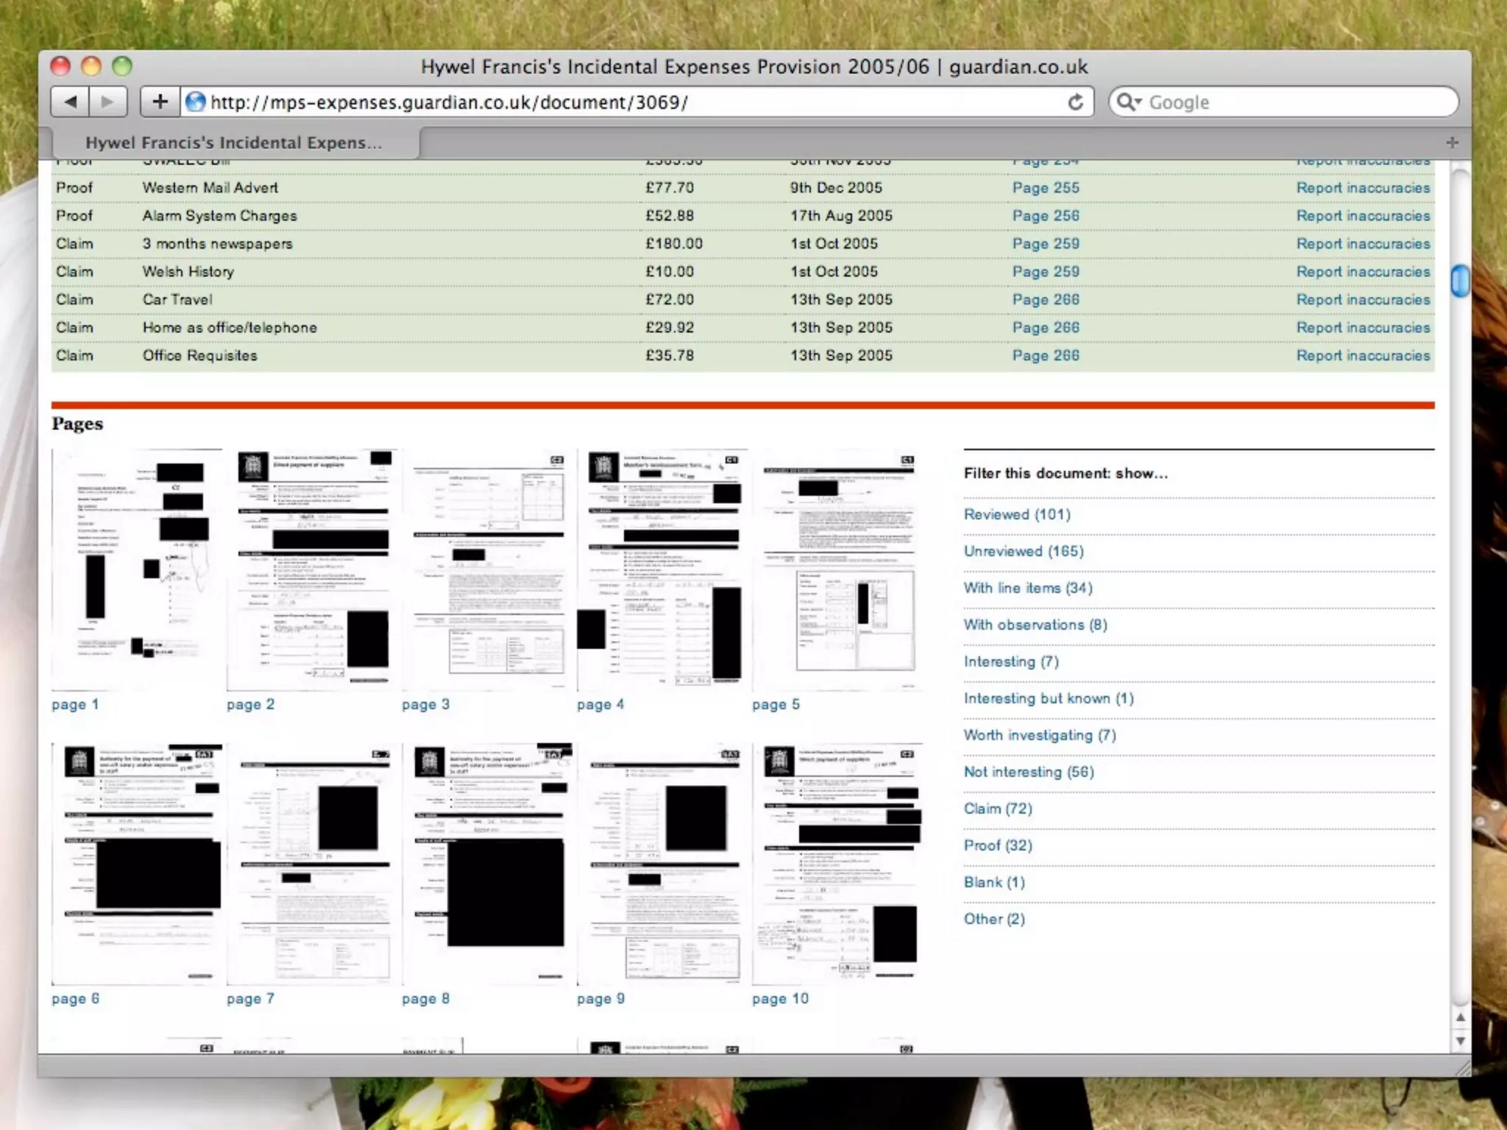Click the page 10 text link
The width and height of the screenshot is (1507, 1130).
780,998
